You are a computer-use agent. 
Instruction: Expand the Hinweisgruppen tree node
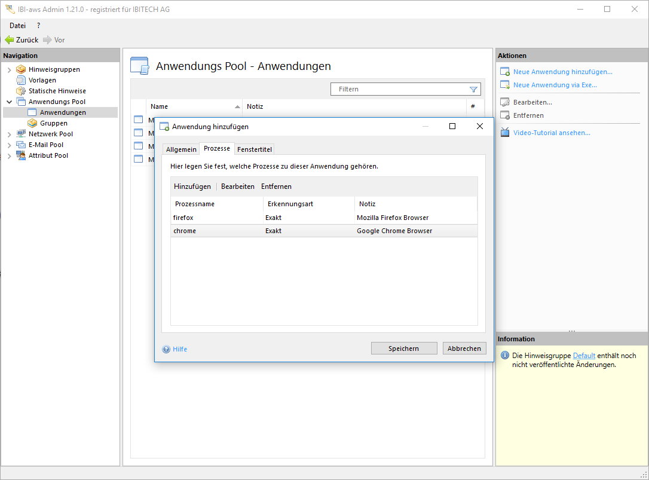pyautogui.click(x=9, y=70)
